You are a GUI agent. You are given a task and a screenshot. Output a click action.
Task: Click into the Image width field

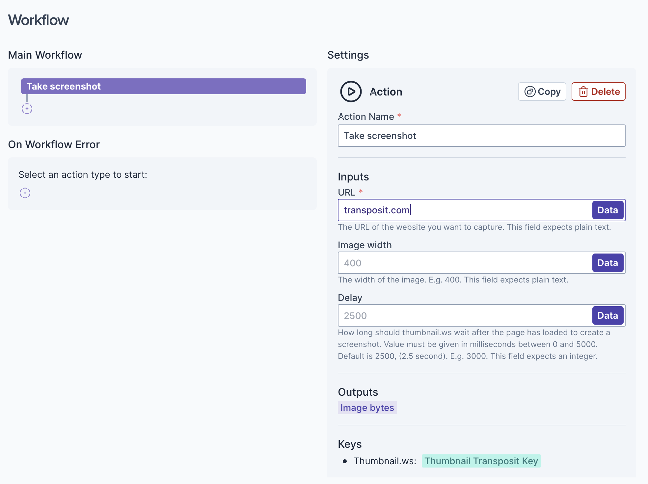pyautogui.click(x=464, y=263)
